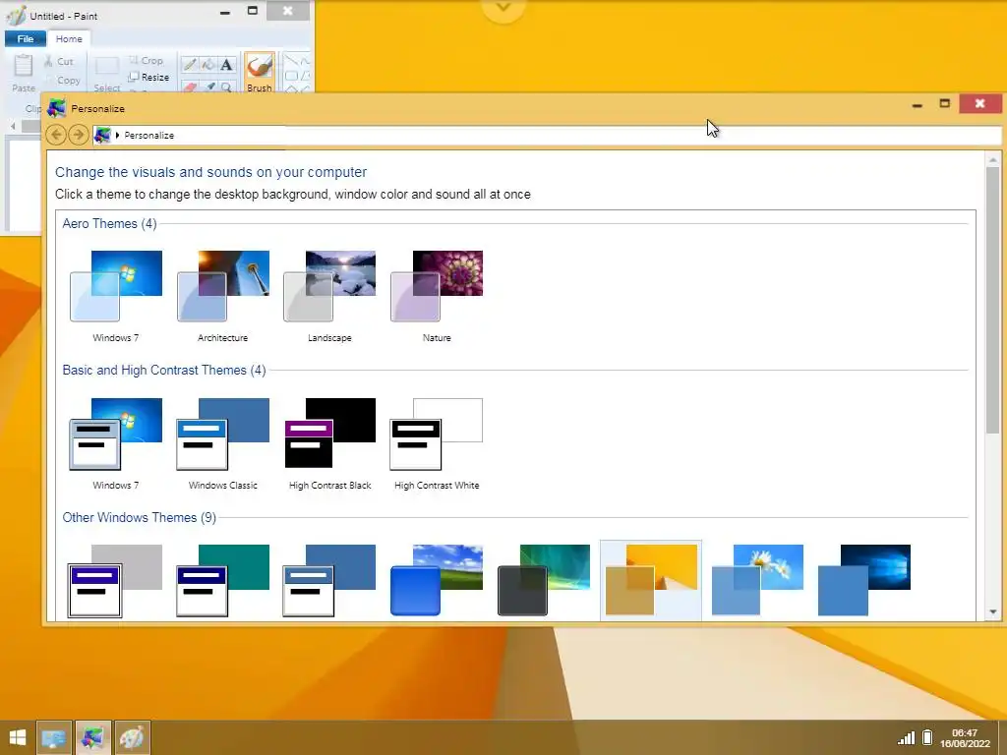Click the Other Windows Themes (9) heading
Image resolution: width=1007 pixels, height=755 pixels.
click(140, 517)
